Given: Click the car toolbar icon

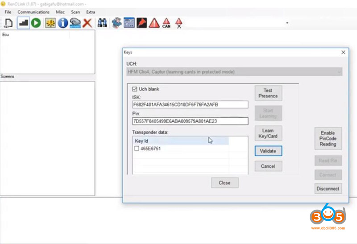Looking at the screenshot, I should tap(75, 22).
